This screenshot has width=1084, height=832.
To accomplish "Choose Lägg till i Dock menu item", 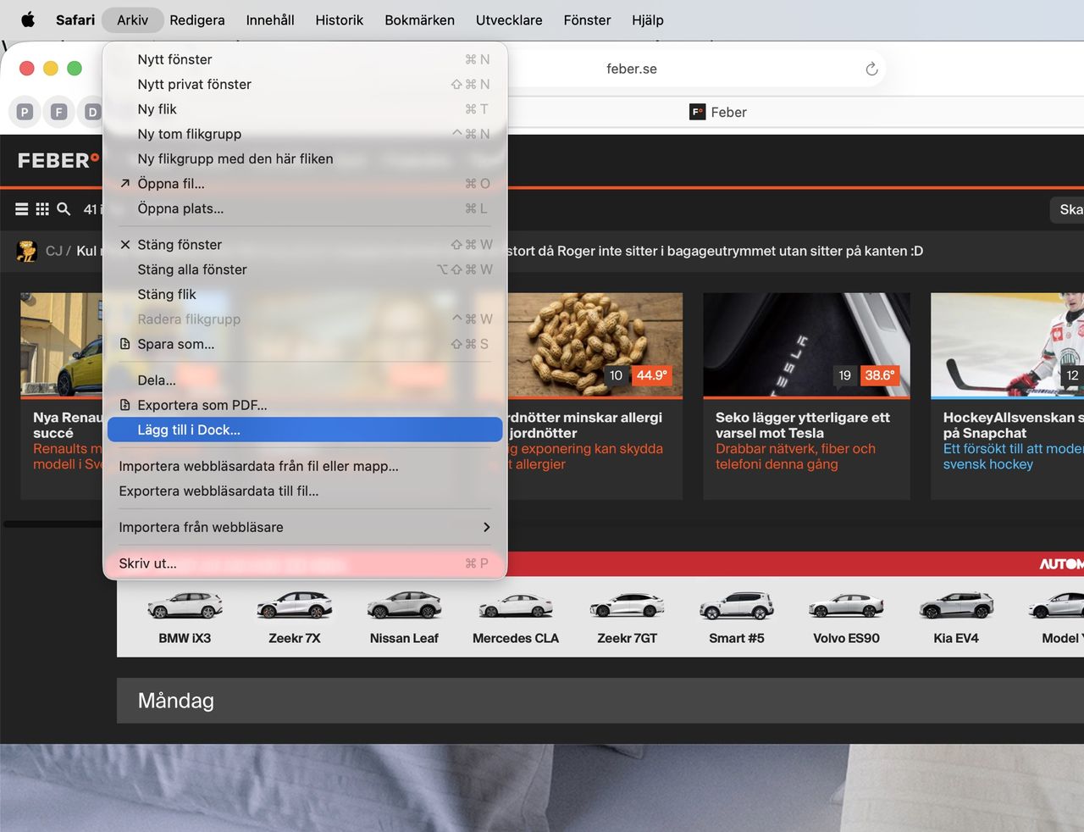I will pyautogui.click(x=305, y=430).
